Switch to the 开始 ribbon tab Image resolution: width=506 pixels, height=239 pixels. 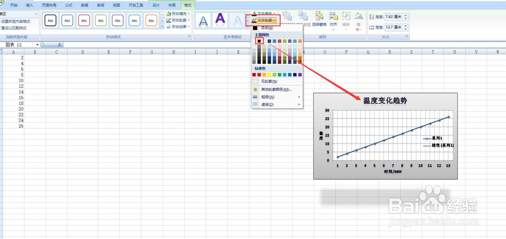click(14, 6)
